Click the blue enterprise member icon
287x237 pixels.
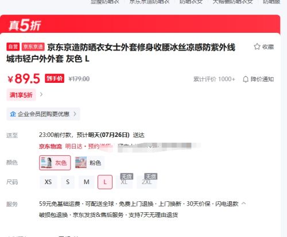13,114
